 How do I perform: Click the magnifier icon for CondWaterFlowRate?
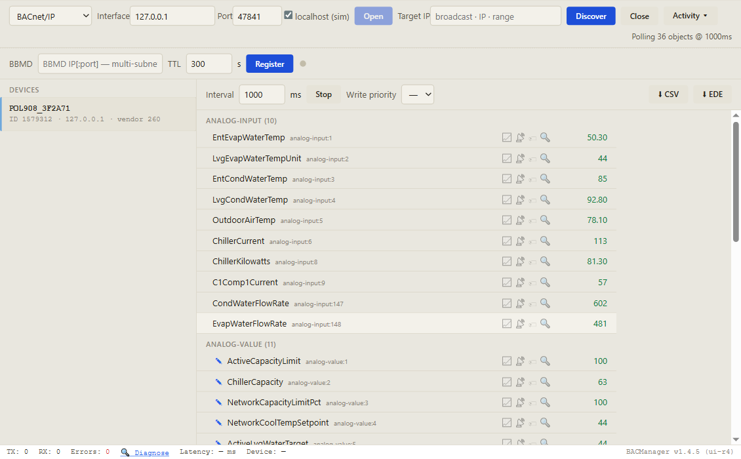click(x=545, y=303)
